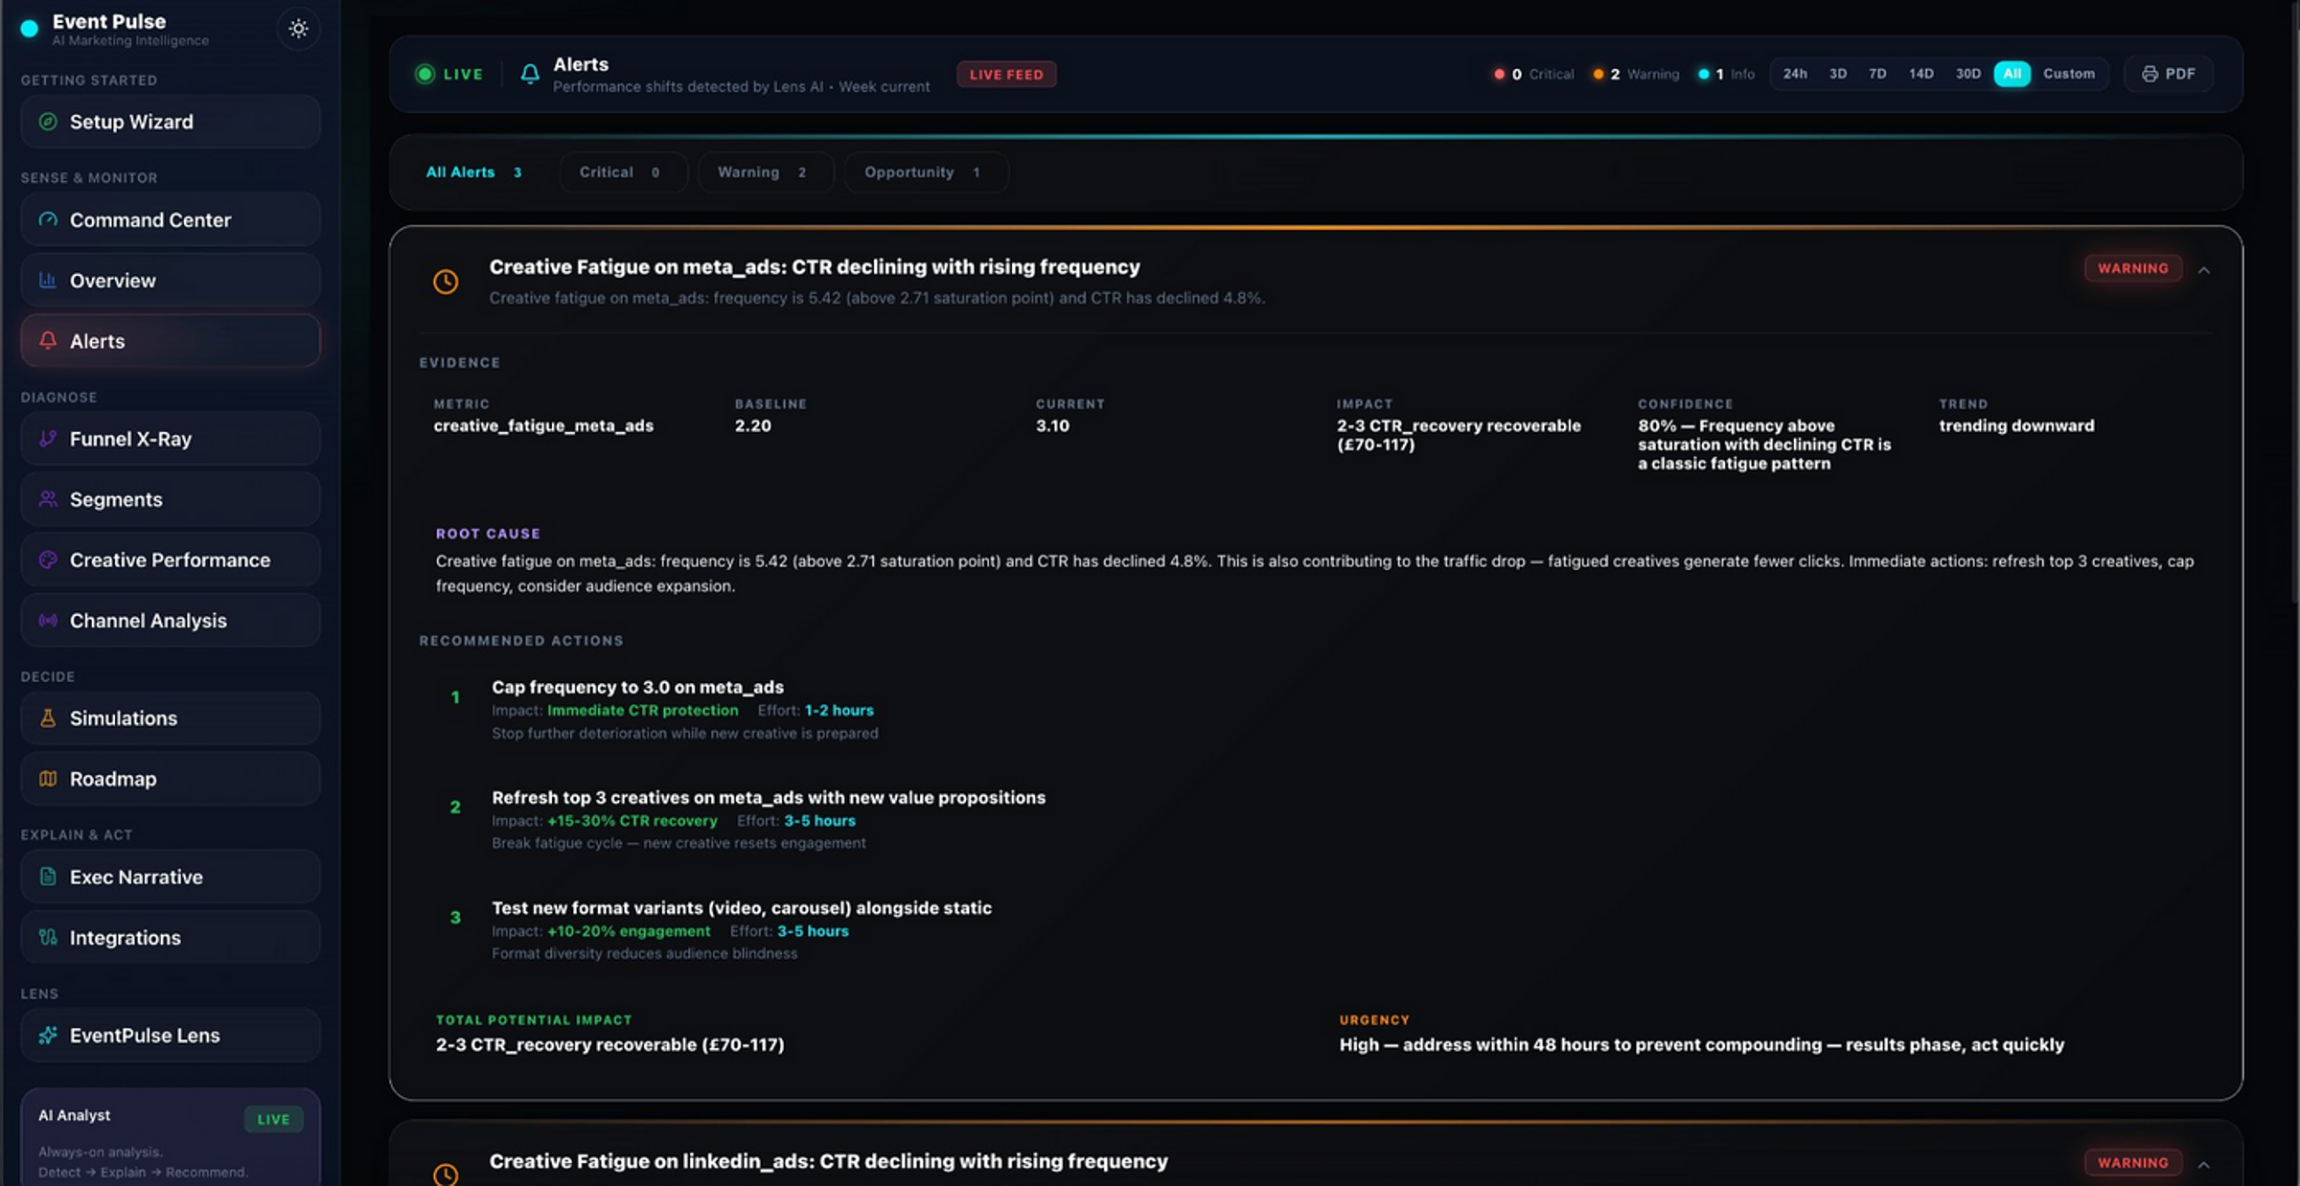Collapse the meta_ads Creative Fatigue alert
The height and width of the screenshot is (1186, 2300).
(x=2205, y=269)
